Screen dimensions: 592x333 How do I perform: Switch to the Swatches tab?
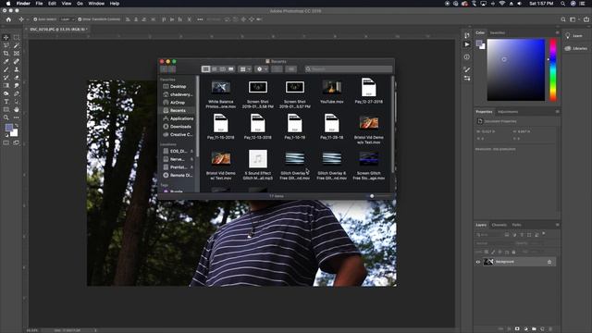498,33
